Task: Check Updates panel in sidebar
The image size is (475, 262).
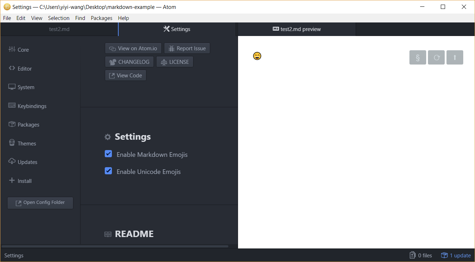Action: coord(23,162)
